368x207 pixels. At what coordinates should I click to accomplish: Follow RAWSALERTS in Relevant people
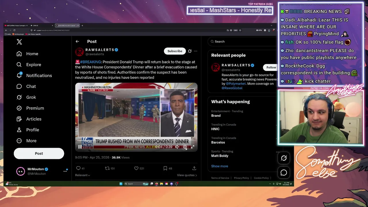pyautogui.click(x=270, y=67)
